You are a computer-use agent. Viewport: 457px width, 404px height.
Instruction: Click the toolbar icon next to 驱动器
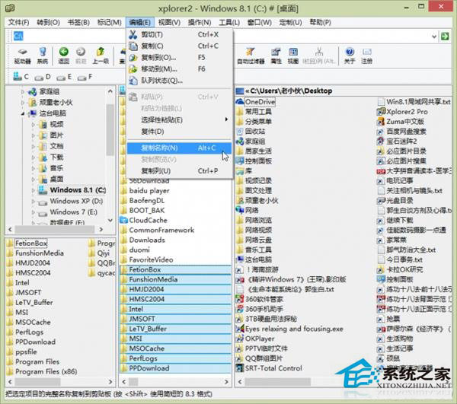pyautogui.click(x=43, y=56)
